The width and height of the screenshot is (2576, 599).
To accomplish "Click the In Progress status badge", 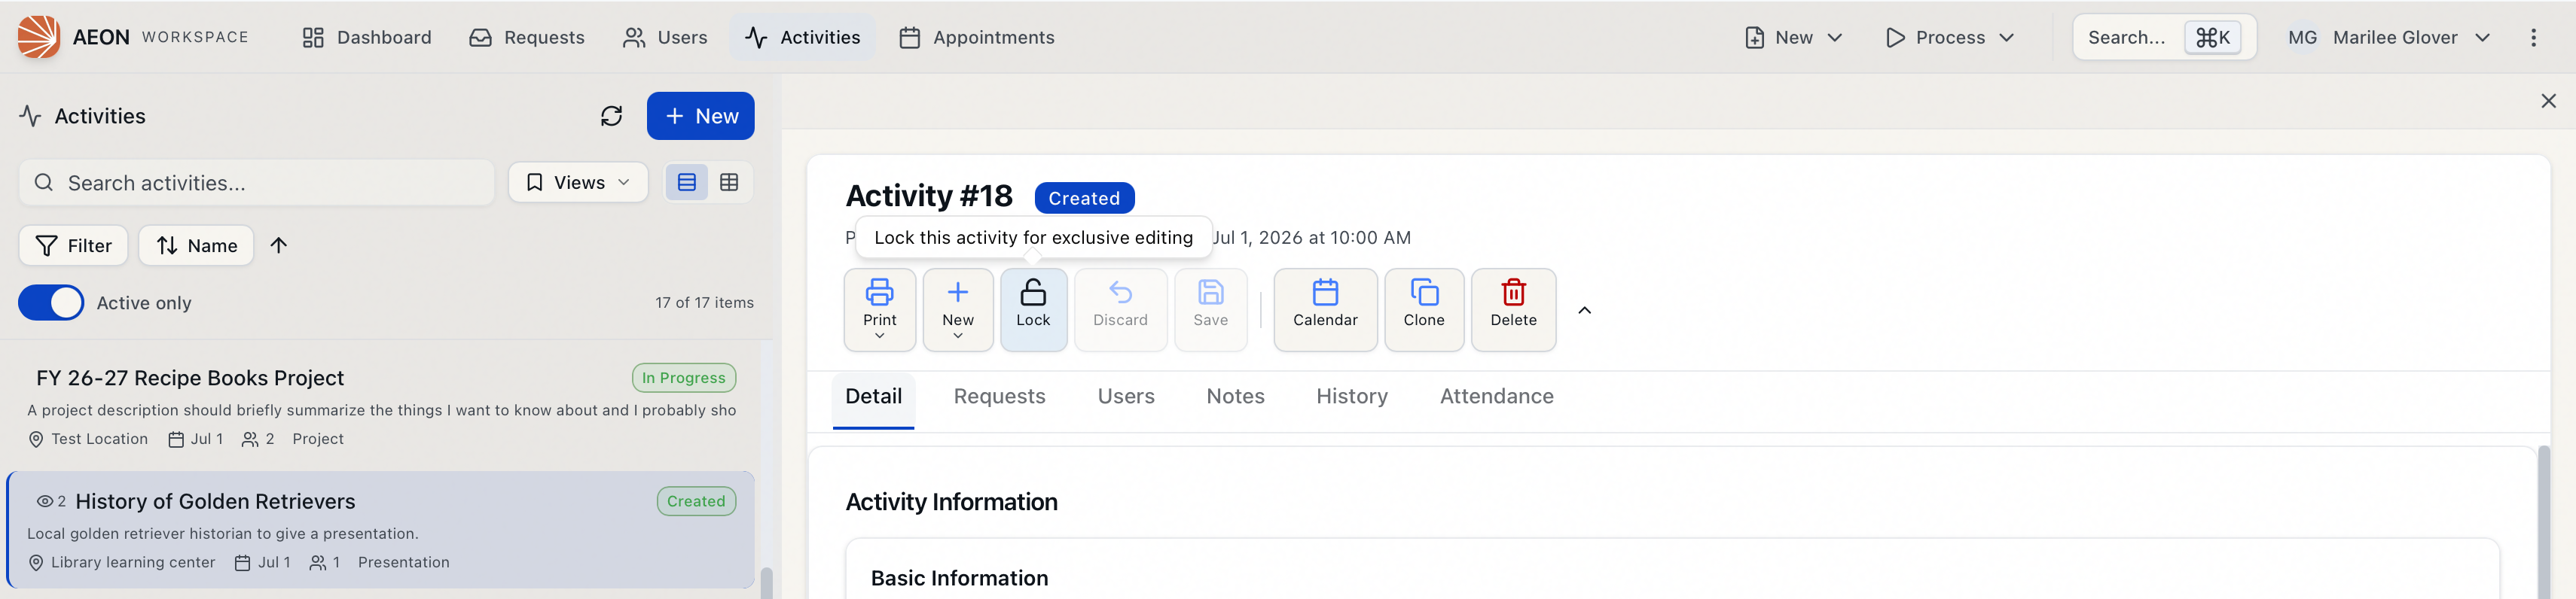I will (684, 379).
